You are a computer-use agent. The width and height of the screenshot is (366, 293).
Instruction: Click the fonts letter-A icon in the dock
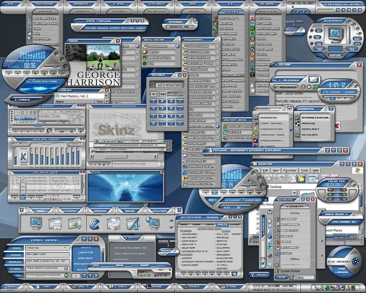133,224
